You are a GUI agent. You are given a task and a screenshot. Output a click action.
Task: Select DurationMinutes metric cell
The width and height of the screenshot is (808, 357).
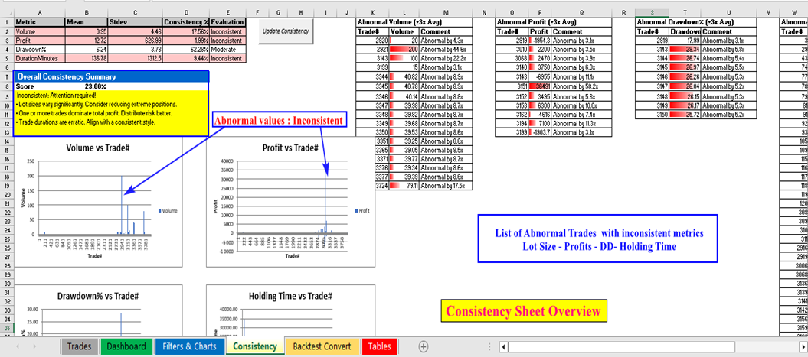tap(40, 59)
